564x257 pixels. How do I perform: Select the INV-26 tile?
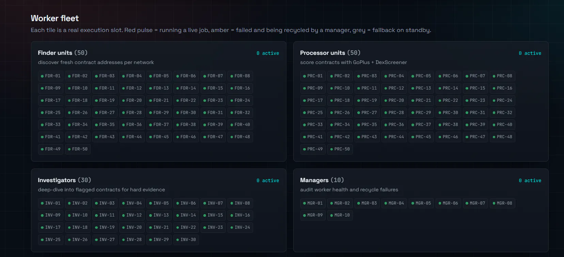pyautogui.click(x=78, y=240)
